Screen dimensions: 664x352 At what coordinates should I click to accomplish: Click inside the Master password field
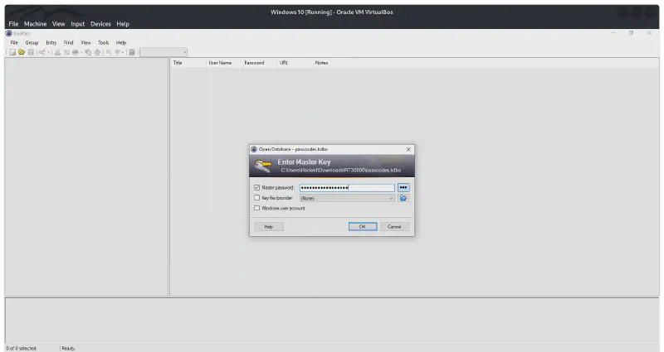coord(346,188)
